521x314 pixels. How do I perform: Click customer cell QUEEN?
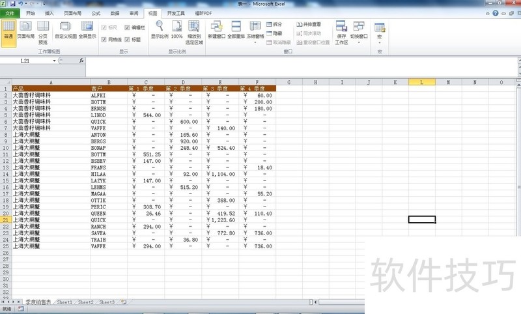(x=109, y=213)
